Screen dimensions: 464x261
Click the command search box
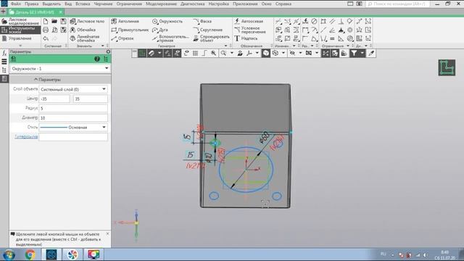[x=398, y=4]
